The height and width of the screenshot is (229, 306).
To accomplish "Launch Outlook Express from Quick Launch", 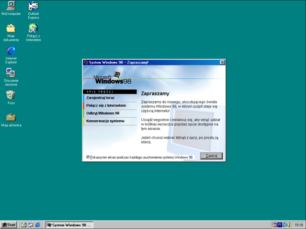I will pyautogui.click(x=31, y=225).
